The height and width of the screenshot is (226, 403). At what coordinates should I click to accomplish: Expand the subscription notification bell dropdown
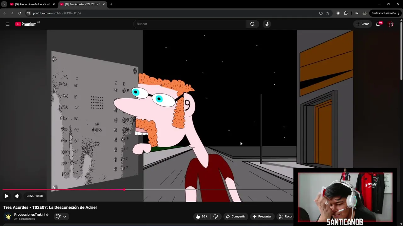pos(61,216)
